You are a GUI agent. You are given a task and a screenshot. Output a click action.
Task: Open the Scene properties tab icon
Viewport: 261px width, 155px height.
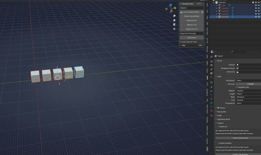pyautogui.click(x=211, y=73)
